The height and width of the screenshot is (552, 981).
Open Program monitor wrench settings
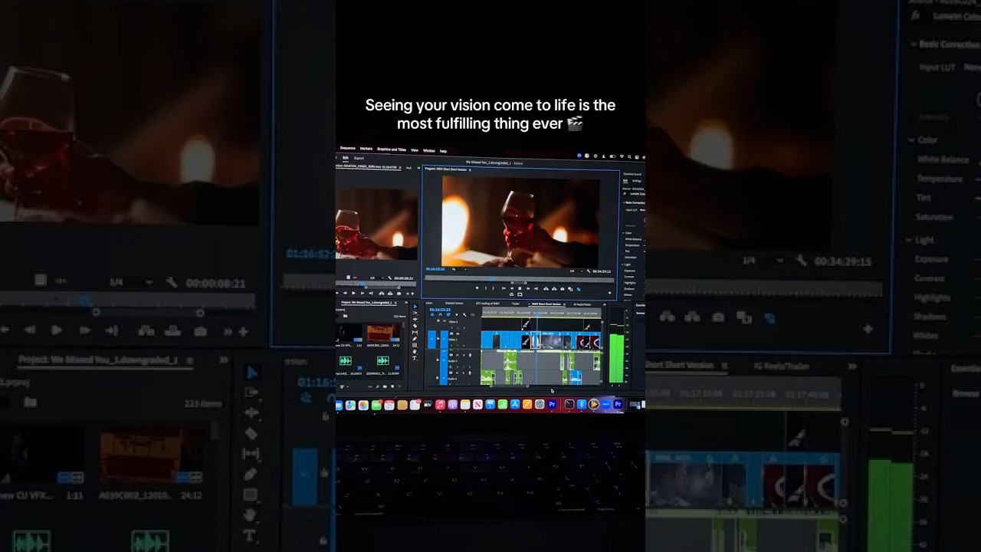588,271
